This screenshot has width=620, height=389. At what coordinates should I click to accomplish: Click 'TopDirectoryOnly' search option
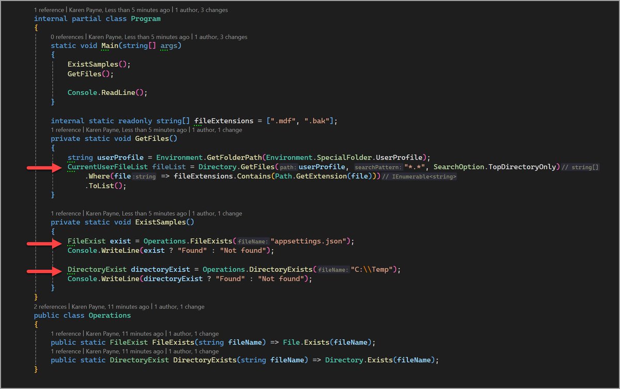(x=523, y=167)
